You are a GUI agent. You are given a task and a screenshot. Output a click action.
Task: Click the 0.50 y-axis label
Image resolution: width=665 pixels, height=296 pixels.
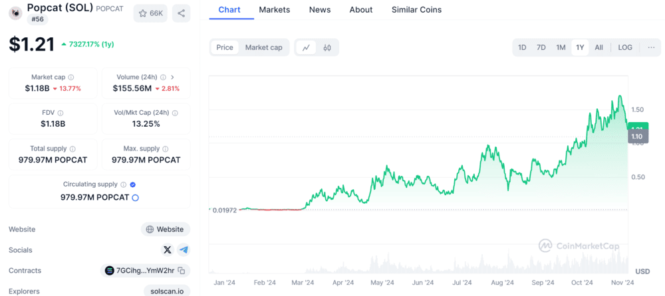coord(638,177)
